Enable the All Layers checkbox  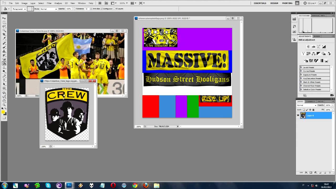coord(114,9)
